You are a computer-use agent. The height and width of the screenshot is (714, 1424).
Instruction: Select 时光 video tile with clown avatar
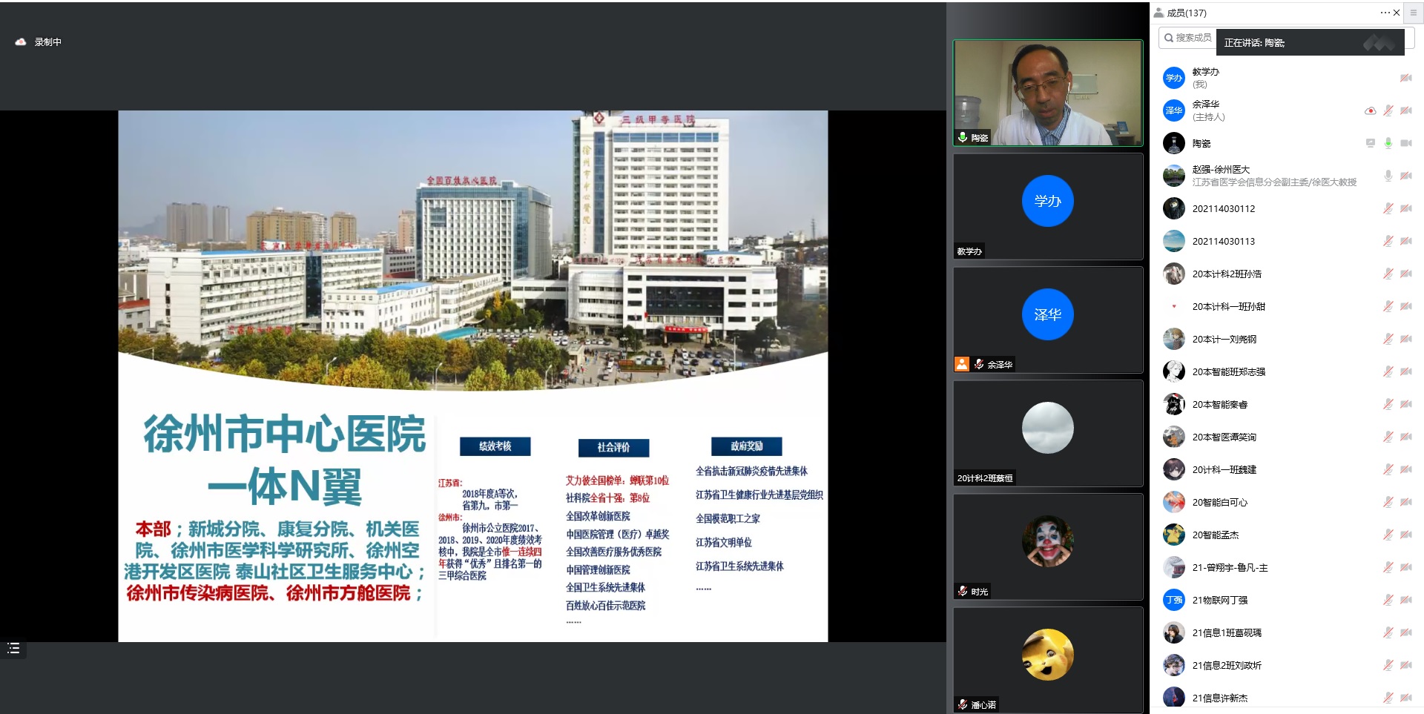1048,546
